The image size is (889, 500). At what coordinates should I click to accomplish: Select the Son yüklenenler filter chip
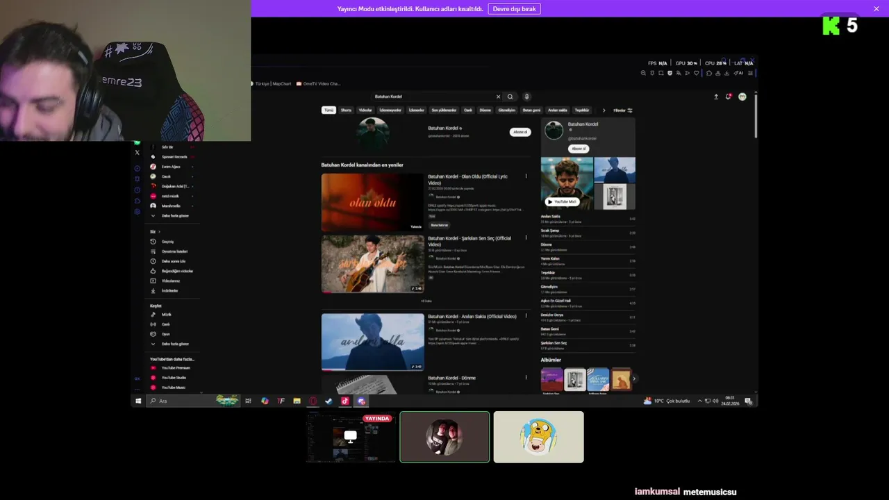click(x=444, y=110)
